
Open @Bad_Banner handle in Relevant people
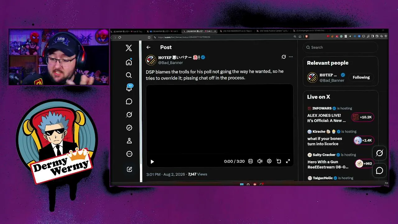point(332,80)
